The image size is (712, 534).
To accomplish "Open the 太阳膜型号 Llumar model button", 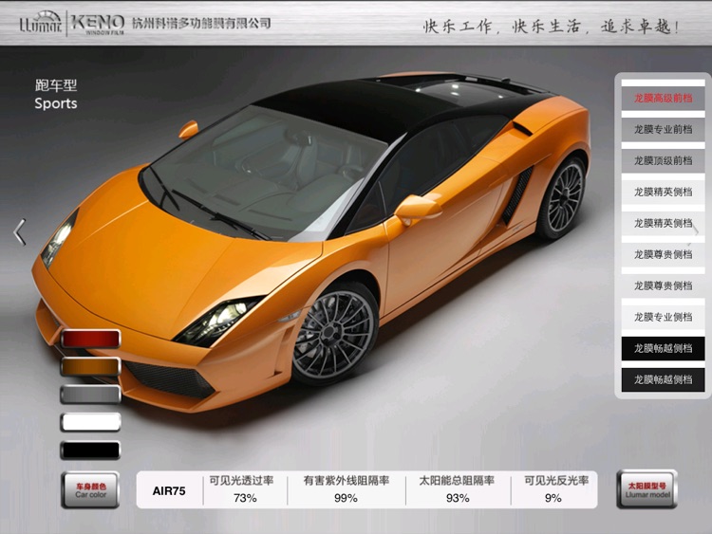I will pos(647,489).
